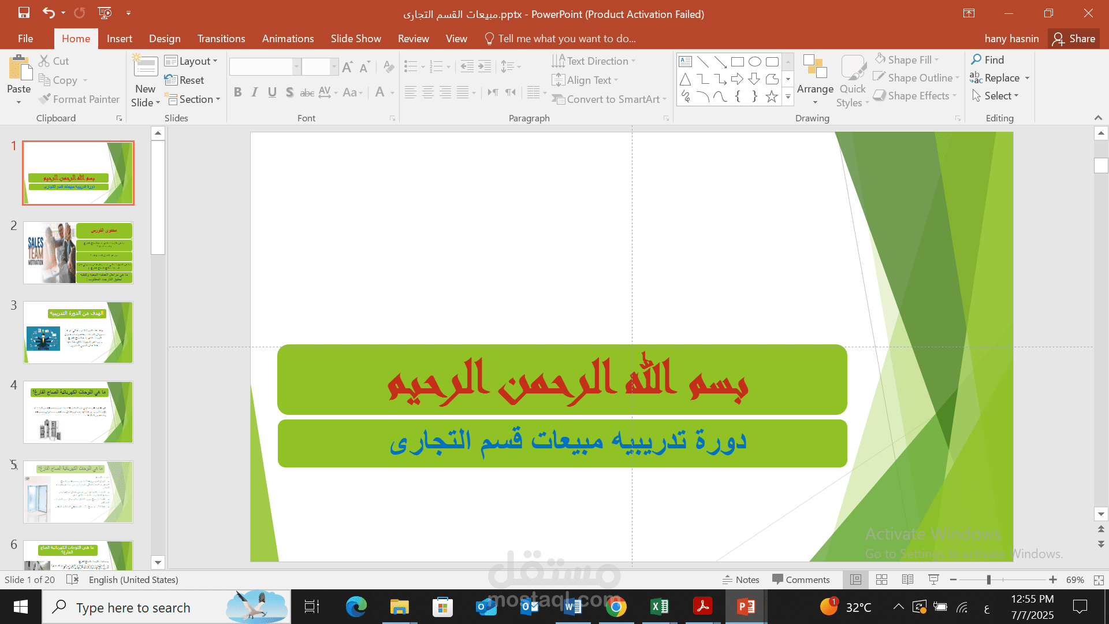Open the Transitions tab
The width and height of the screenshot is (1109, 624).
[x=221, y=39]
